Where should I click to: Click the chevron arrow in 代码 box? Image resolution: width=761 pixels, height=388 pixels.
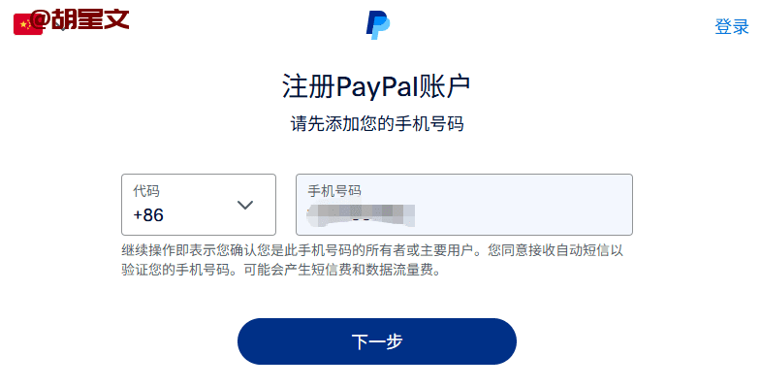coord(245,205)
